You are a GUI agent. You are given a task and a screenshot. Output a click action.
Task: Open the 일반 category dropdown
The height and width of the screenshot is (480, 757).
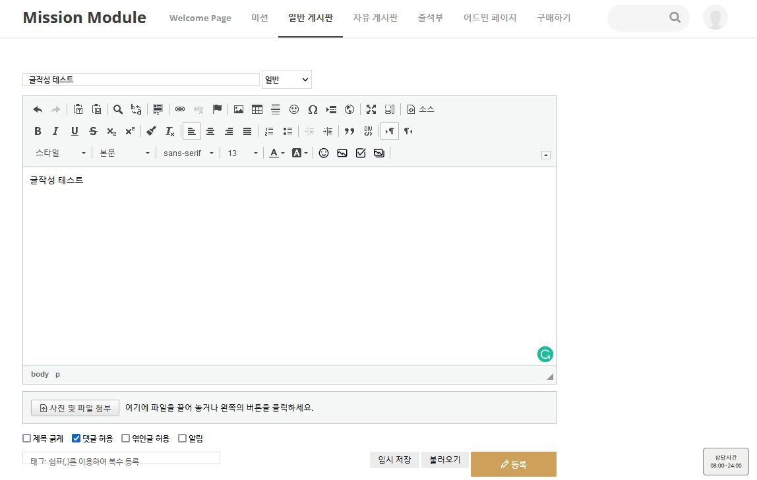coord(286,80)
